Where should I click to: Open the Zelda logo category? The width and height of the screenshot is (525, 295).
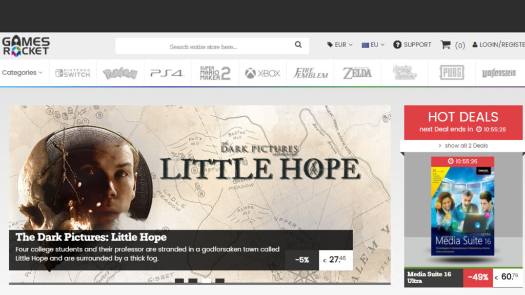[357, 73]
